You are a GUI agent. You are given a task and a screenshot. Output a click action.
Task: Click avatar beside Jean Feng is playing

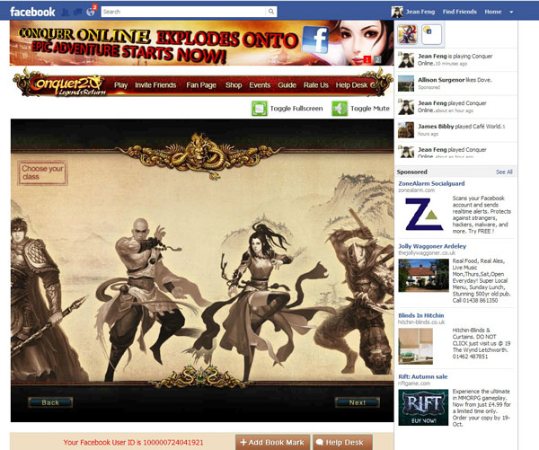[406, 60]
